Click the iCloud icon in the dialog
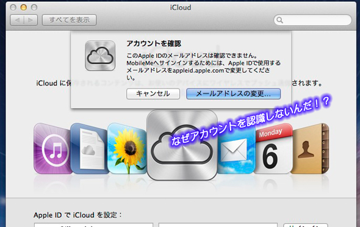The width and height of the screenshot is (360, 227). 100,56
